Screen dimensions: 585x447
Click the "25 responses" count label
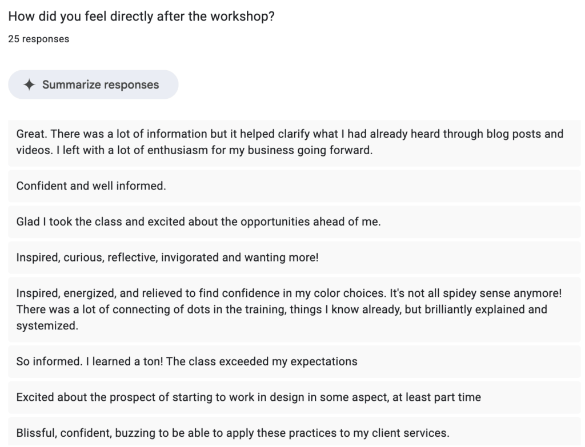38,39
